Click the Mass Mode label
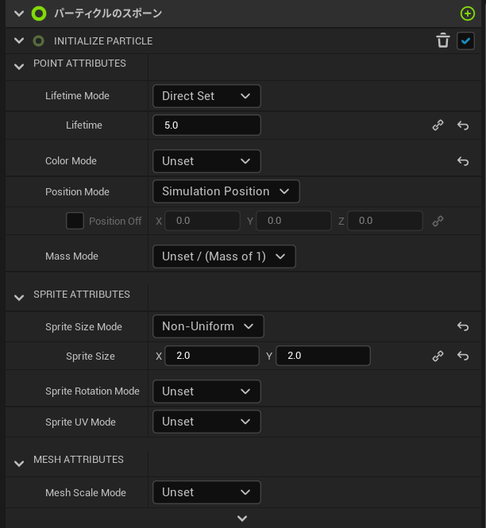Viewport: 486px width, 528px height. tap(71, 256)
